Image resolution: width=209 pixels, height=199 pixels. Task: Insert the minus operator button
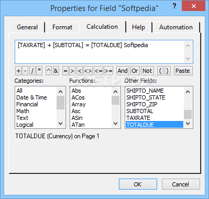[25, 71]
